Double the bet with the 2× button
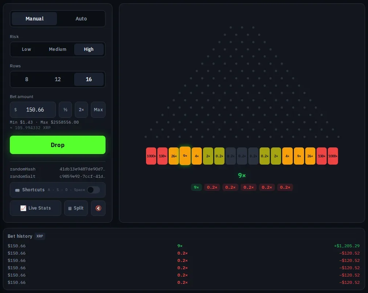Screen dimensions: 368x293 point(81,110)
